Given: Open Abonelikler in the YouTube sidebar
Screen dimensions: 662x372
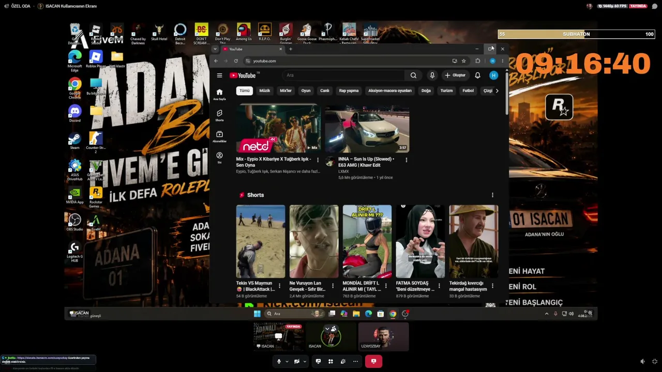Looking at the screenshot, I should click(x=219, y=136).
